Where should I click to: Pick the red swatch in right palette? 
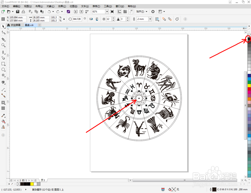pos(249,89)
